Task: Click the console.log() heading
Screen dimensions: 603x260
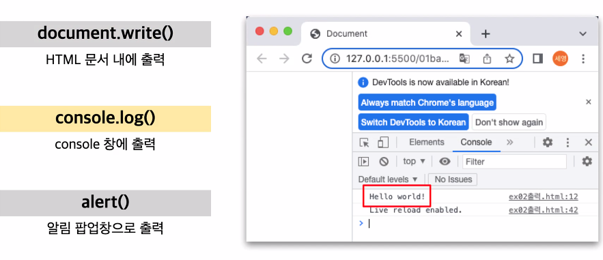Action: pos(105,119)
